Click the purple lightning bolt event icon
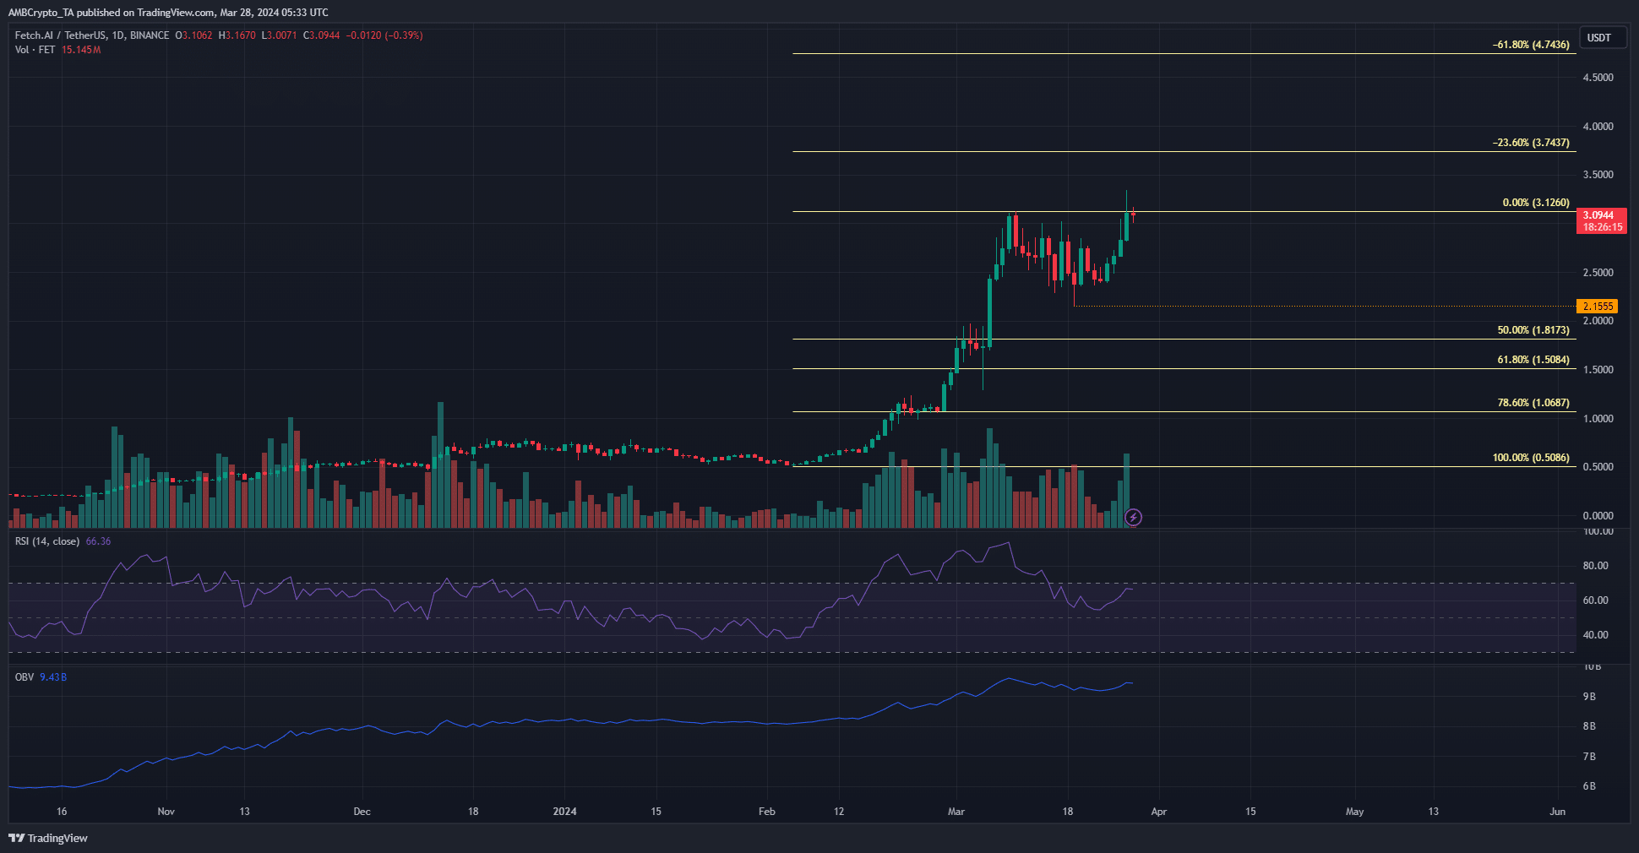The image size is (1639, 853). [1134, 517]
